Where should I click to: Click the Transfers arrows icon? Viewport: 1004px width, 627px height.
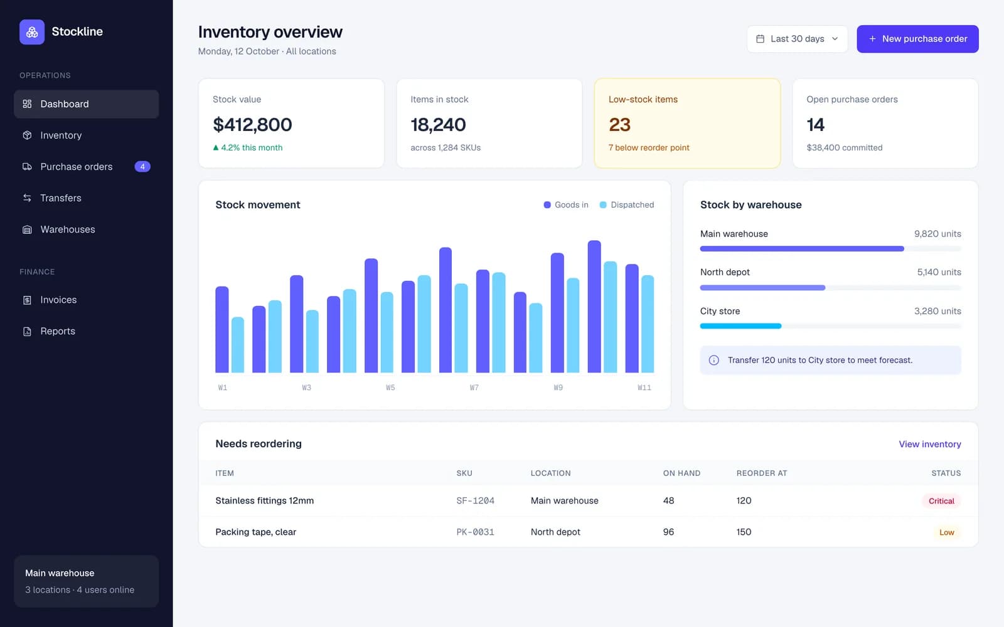click(27, 198)
